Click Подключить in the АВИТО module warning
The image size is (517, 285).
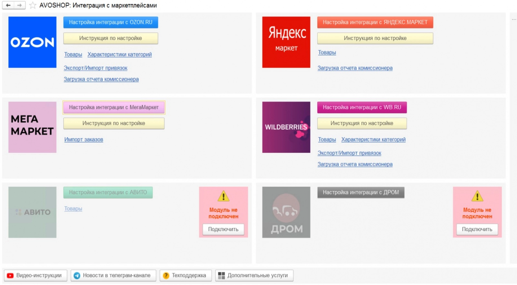(223, 229)
